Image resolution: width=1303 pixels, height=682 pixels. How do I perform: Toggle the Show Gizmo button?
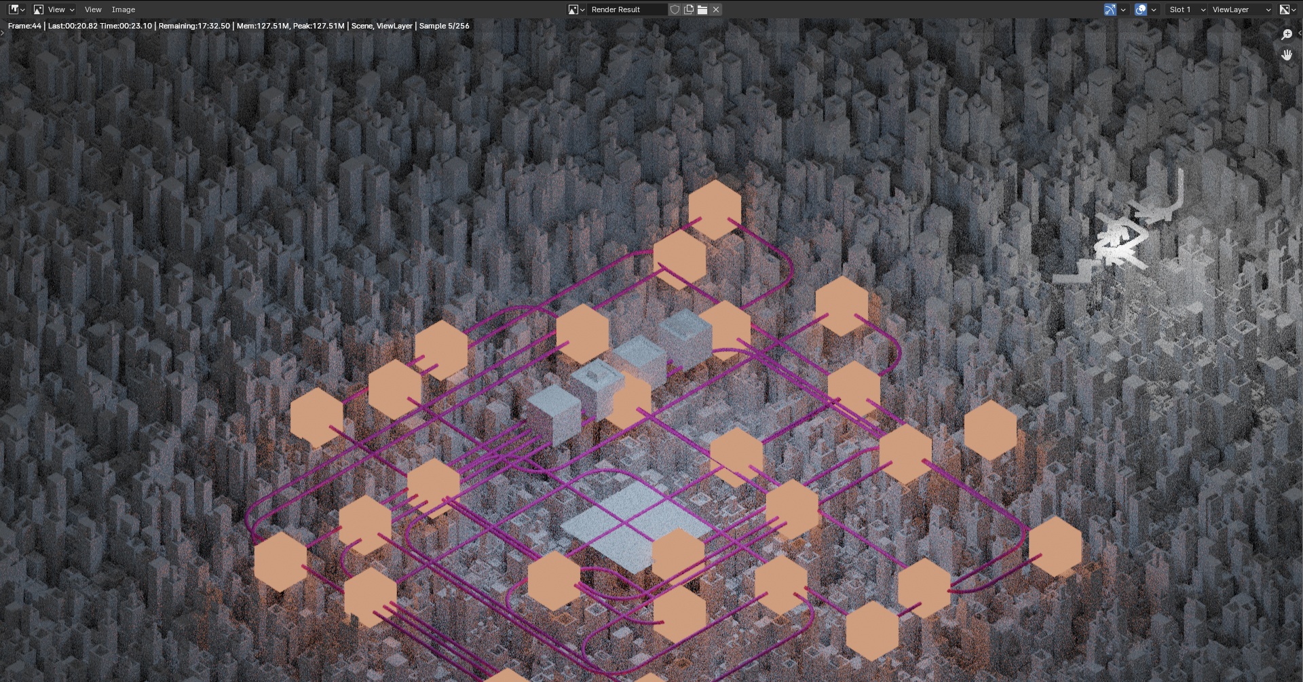tap(1110, 10)
